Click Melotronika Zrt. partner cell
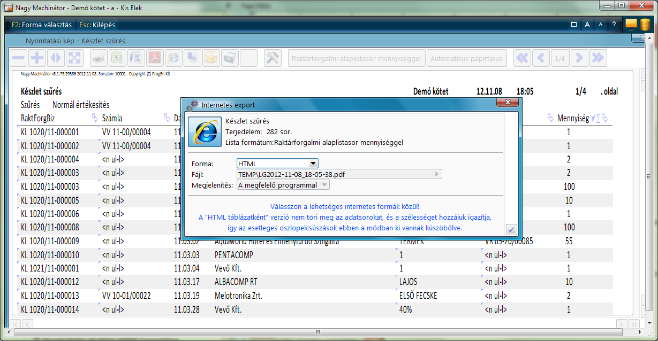The image size is (658, 341). tap(240, 296)
